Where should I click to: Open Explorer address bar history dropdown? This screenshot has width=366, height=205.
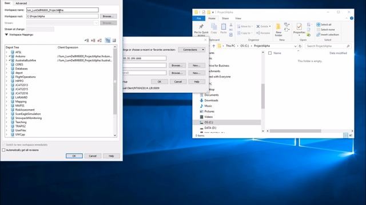(295, 46)
